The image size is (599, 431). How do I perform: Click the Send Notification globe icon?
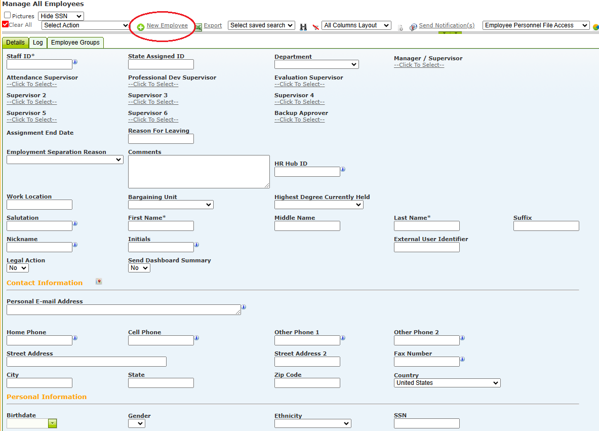(413, 27)
